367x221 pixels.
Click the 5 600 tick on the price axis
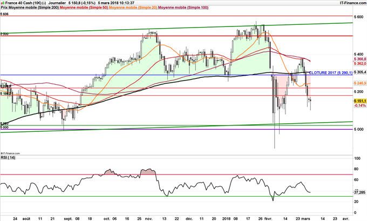pos(358,17)
